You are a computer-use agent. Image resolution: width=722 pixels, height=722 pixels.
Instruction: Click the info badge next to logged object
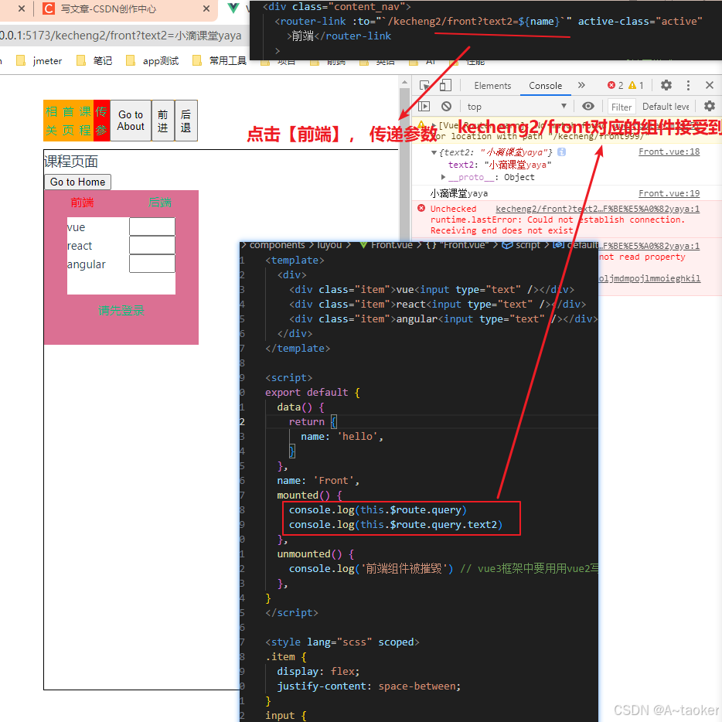pyautogui.click(x=561, y=152)
